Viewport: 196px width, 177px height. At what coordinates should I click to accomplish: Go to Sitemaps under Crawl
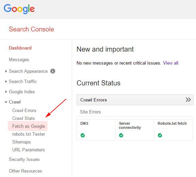tap(21, 142)
